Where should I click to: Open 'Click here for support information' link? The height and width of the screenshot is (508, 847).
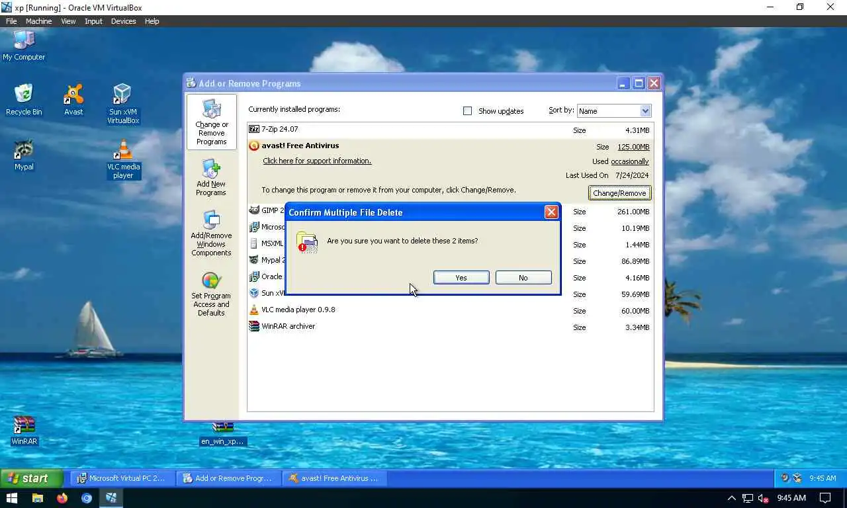[317, 161]
